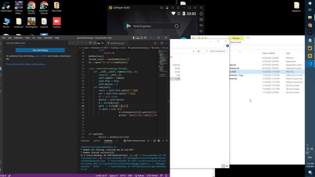Viewport: 315px width, 177px height.
Task: Close the VS Code terminal panel
Action: (166, 141)
